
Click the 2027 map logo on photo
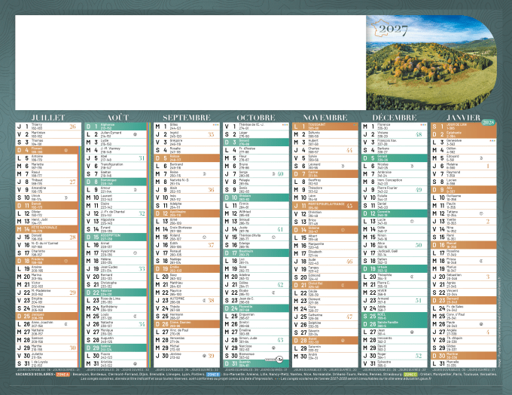(x=389, y=32)
